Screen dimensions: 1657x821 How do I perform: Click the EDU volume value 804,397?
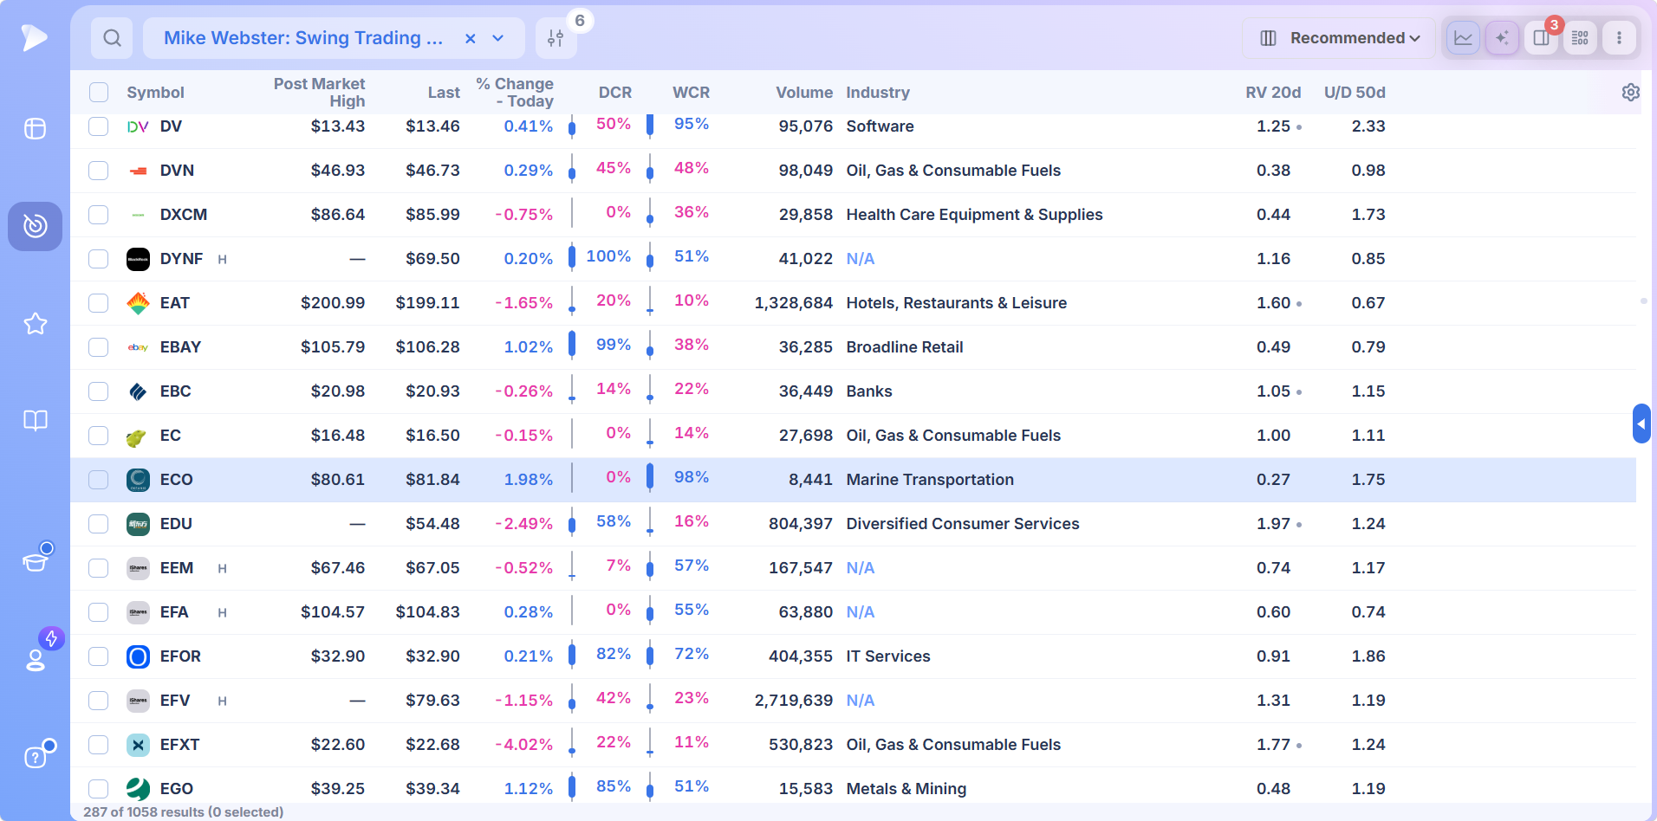(x=800, y=524)
